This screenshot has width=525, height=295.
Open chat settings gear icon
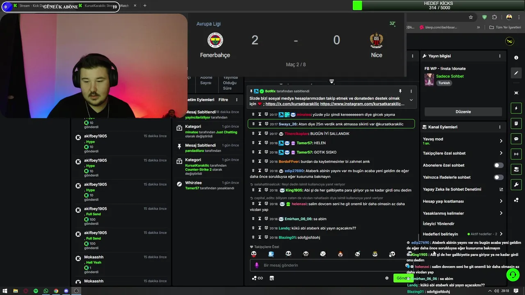387,278
